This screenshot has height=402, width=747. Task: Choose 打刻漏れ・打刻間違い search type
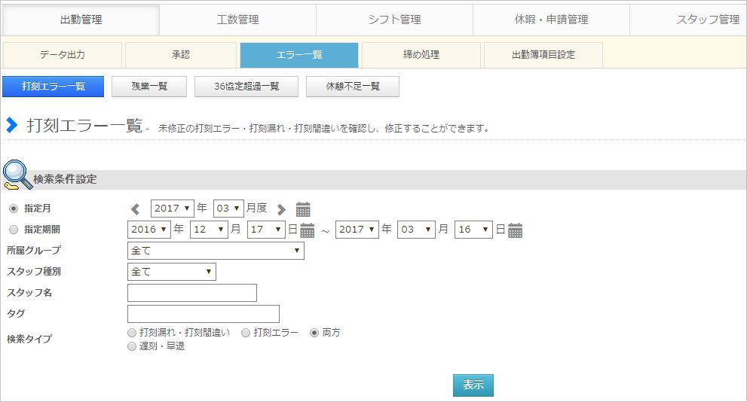(x=132, y=333)
